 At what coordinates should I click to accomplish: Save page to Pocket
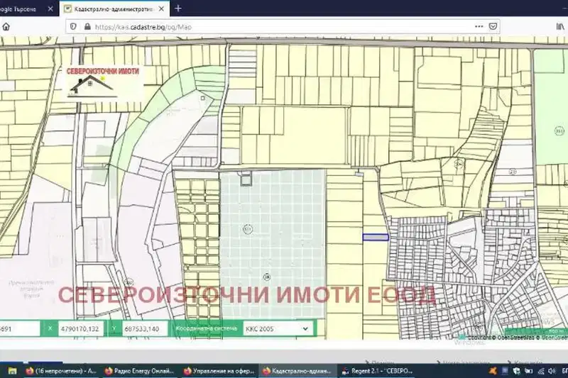[493, 26]
